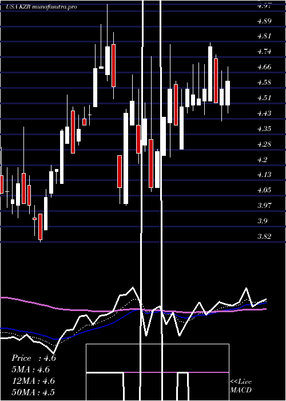This screenshot has height=401, width=286.
Task: Select the lowest red candlestick near 3.82
Action: (x=41, y=227)
